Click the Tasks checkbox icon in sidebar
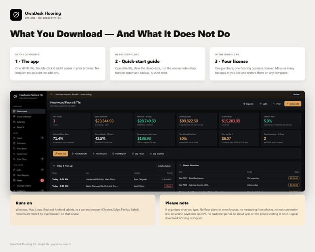 coord(14,180)
